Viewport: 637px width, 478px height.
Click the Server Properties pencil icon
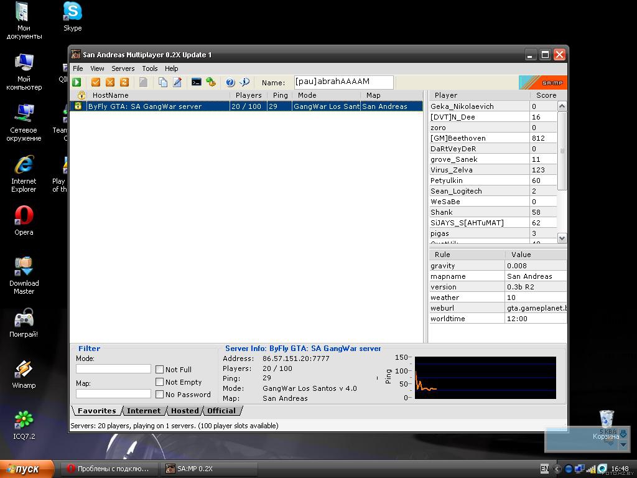pos(177,83)
